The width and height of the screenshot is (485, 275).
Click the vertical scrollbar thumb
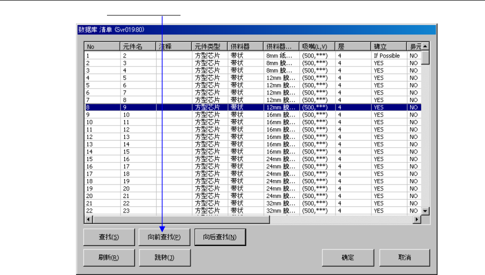425,57
